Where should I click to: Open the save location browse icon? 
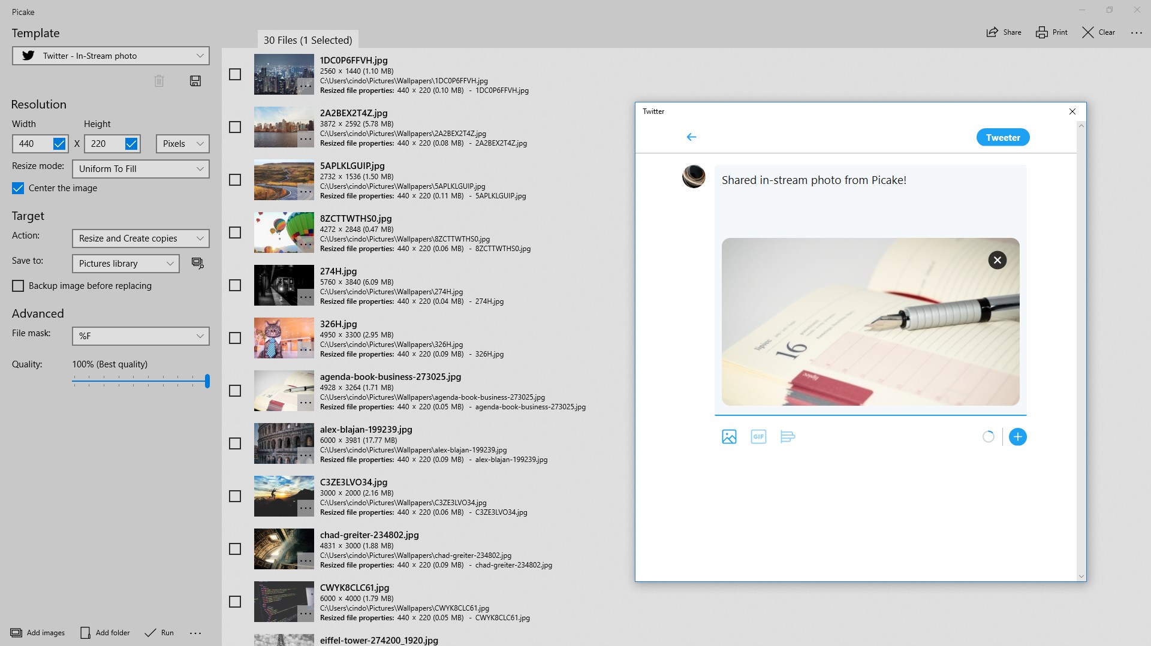tap(197, 263)
